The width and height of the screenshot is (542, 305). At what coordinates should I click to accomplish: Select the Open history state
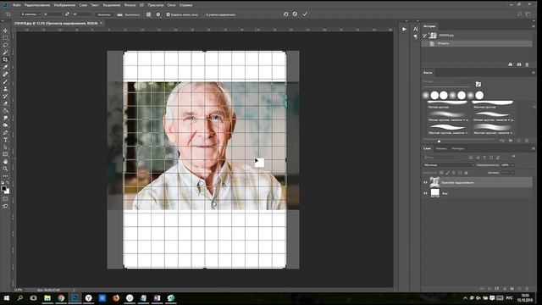[477, 43]
